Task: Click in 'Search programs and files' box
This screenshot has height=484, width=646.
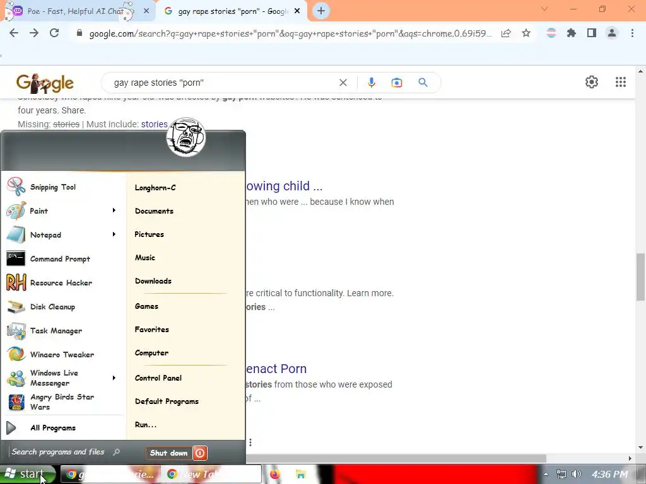Action: pos(66,452)
